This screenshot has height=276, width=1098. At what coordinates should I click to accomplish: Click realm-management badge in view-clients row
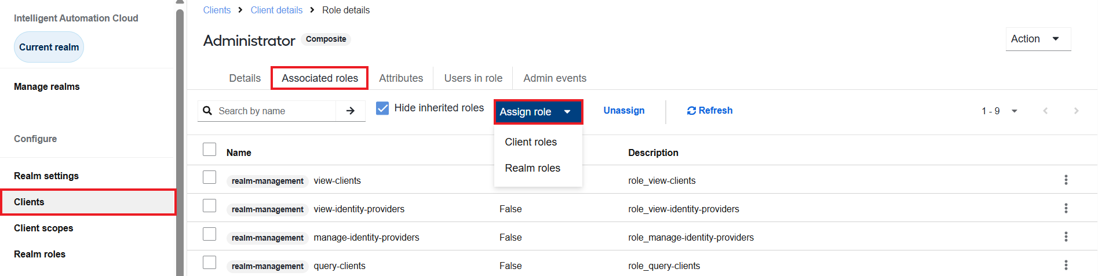(267, 181)
